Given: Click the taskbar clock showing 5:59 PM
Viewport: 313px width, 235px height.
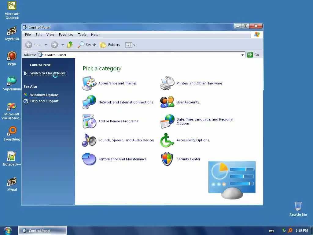Looking at the screenshot, I should coord(302,231).
